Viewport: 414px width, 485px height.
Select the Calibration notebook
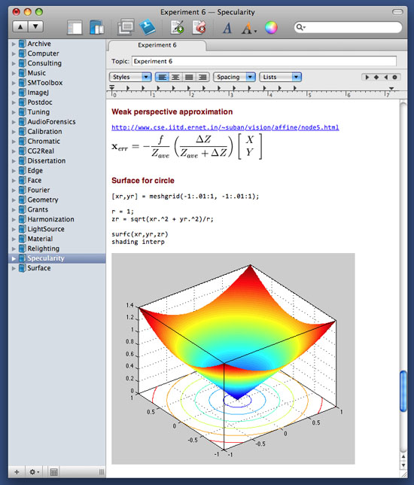(x=44, y=132)
